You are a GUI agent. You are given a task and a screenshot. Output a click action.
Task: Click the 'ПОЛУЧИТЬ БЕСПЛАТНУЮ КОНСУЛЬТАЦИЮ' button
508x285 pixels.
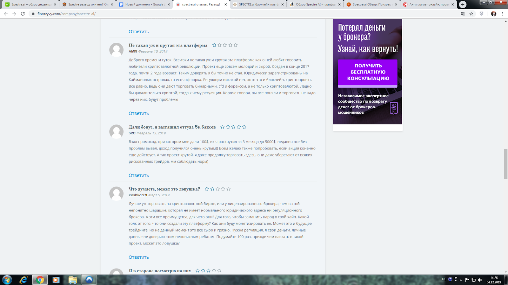click(x=368, y=73)
